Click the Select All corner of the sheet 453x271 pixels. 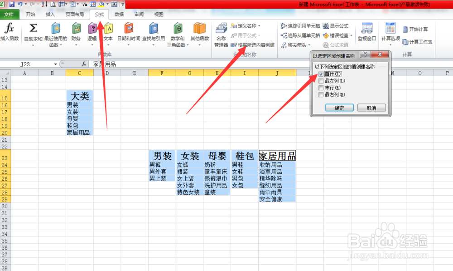pyautogui.click(x=5, y=73)
